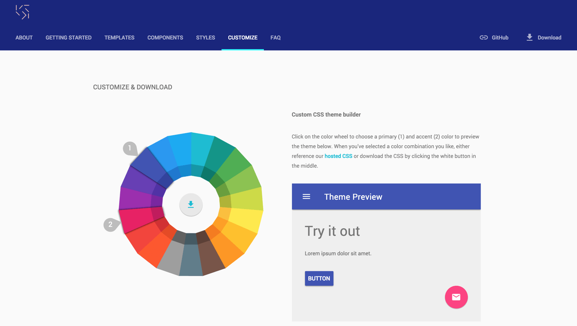Switch to the Components navigation tab
This screenshot has width=577, height=326.
coord(165,37)
